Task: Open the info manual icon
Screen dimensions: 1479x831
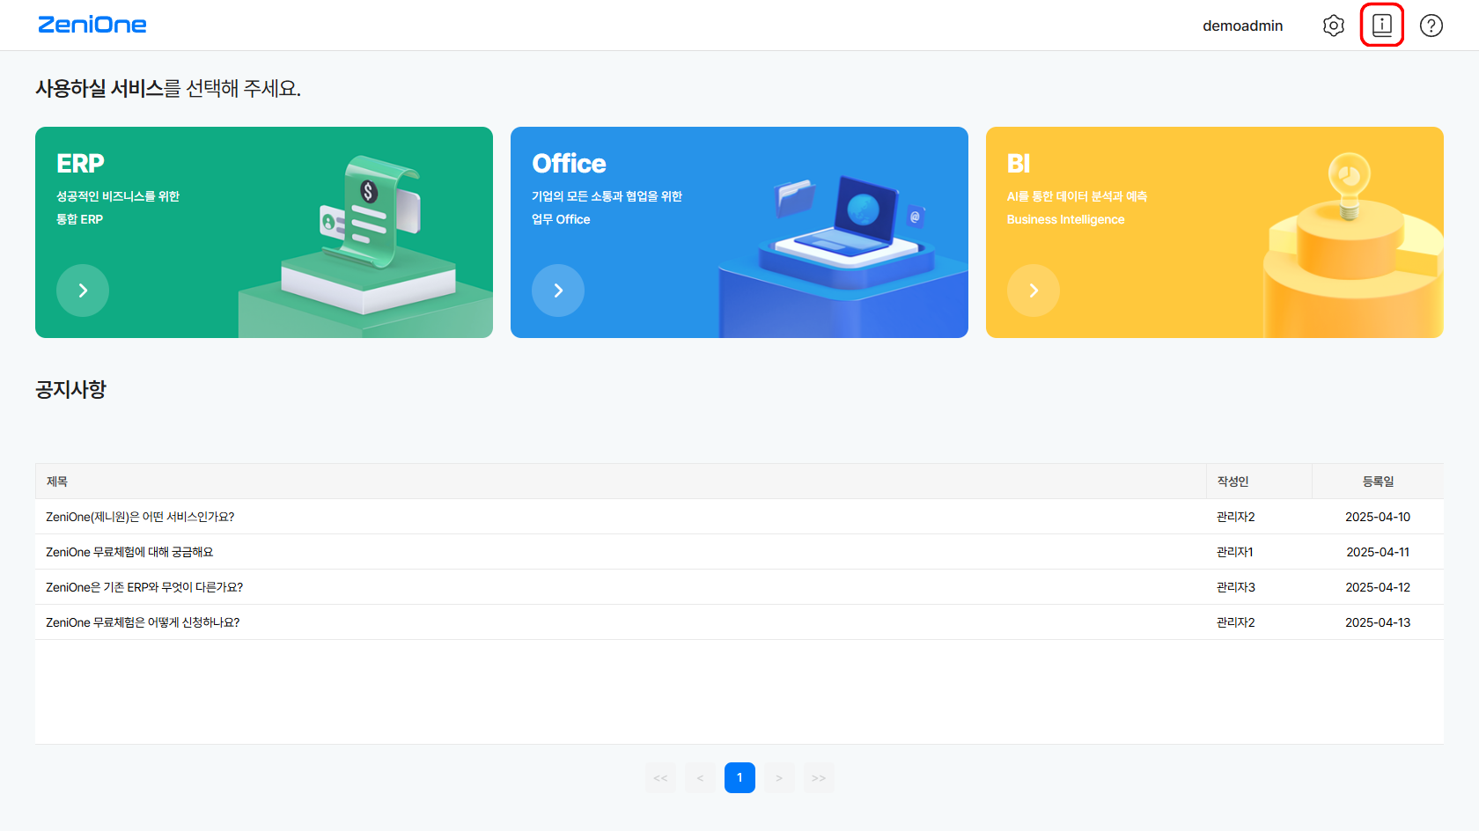Action: 1382,26
